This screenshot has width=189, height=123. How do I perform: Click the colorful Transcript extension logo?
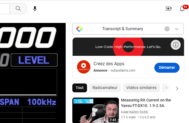(79, 29)
